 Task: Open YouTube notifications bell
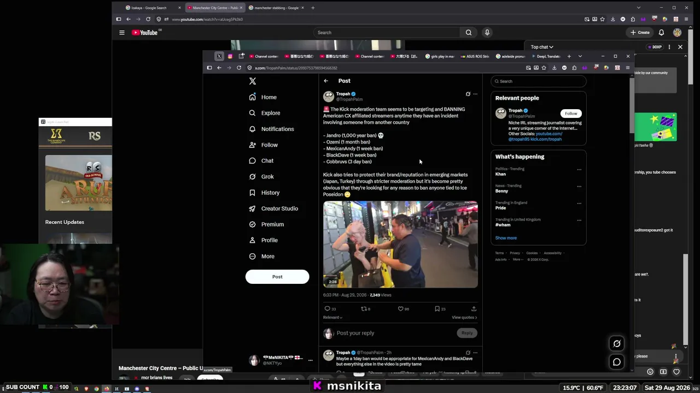tap(661, 33)
